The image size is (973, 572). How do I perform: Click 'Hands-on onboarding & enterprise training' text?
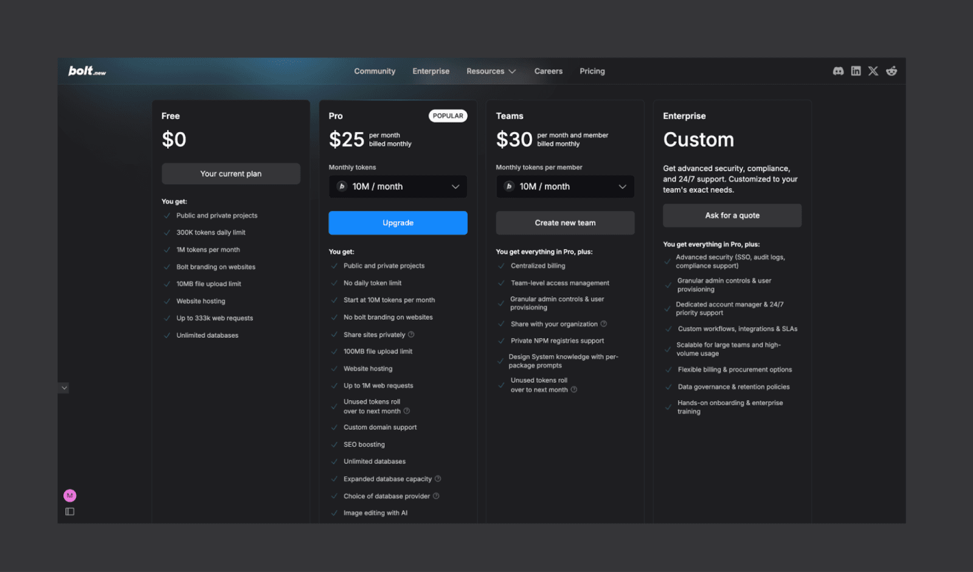730,407
